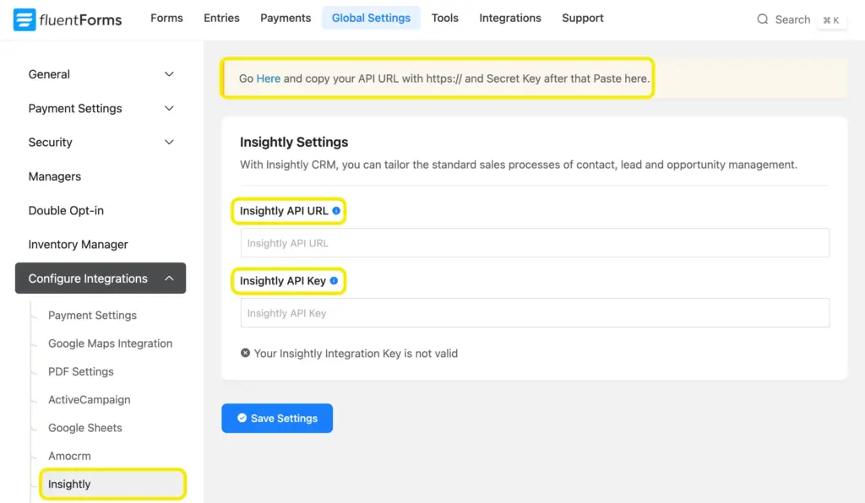Image resolution: width=865 pixels, height=503 pixels.
Task: Click the Here hyperlink
Action: [269, 77]
